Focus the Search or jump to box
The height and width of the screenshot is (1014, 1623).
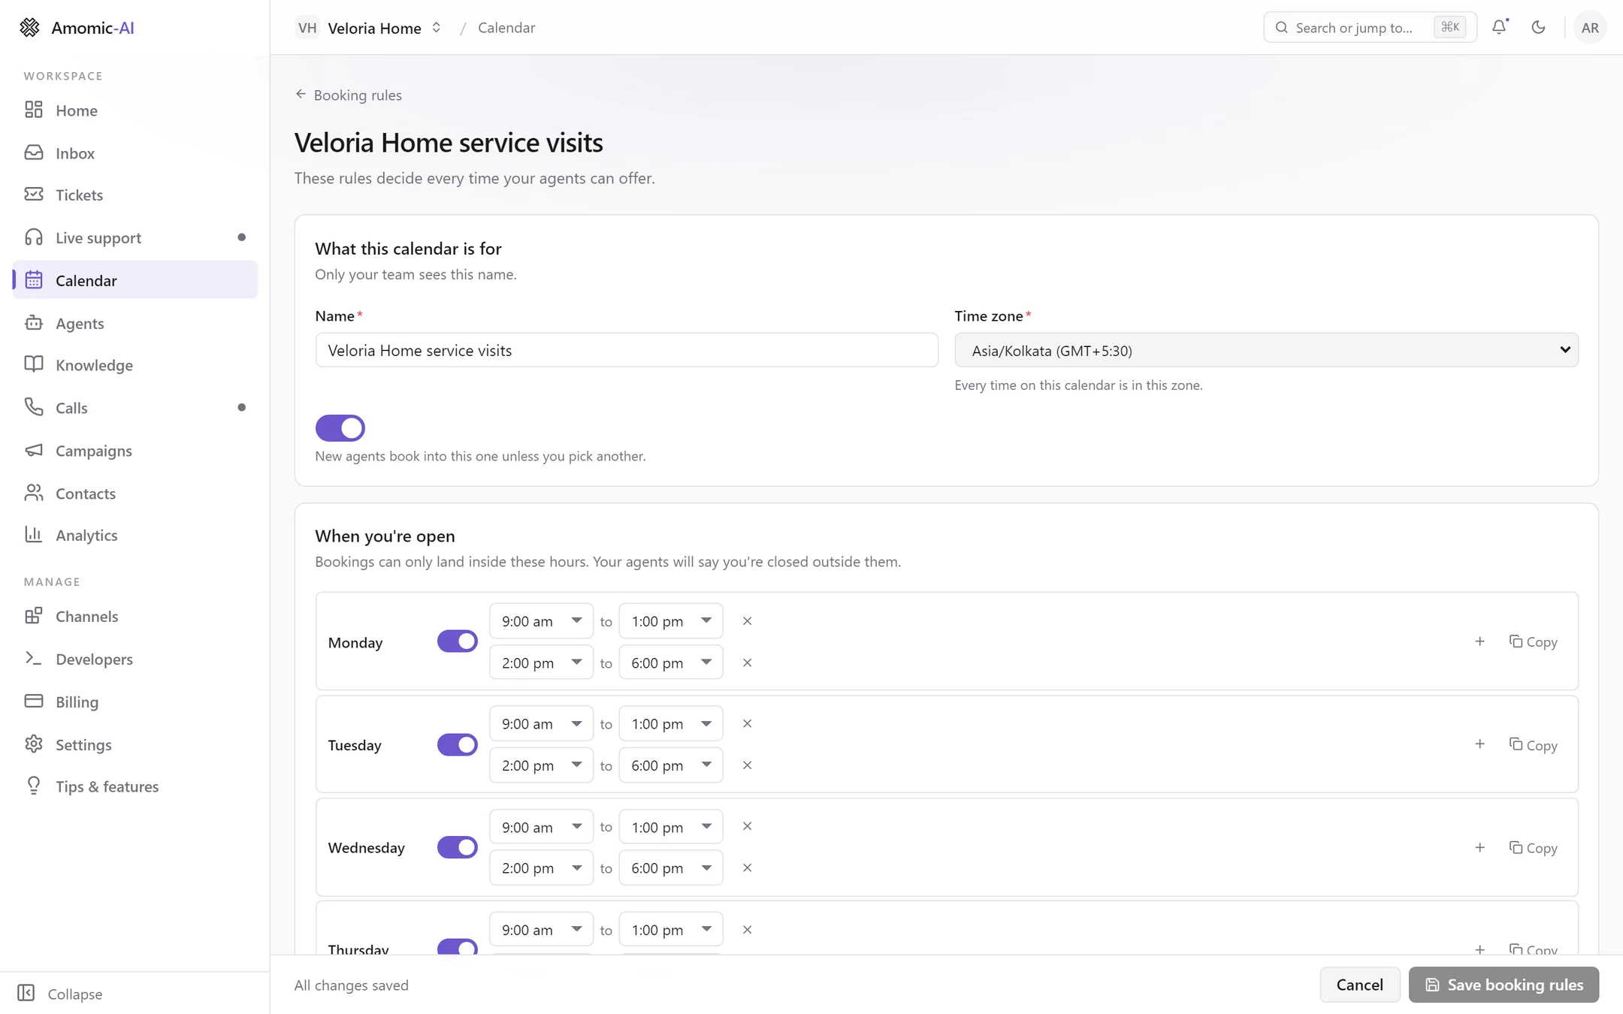coord(1370,28)
